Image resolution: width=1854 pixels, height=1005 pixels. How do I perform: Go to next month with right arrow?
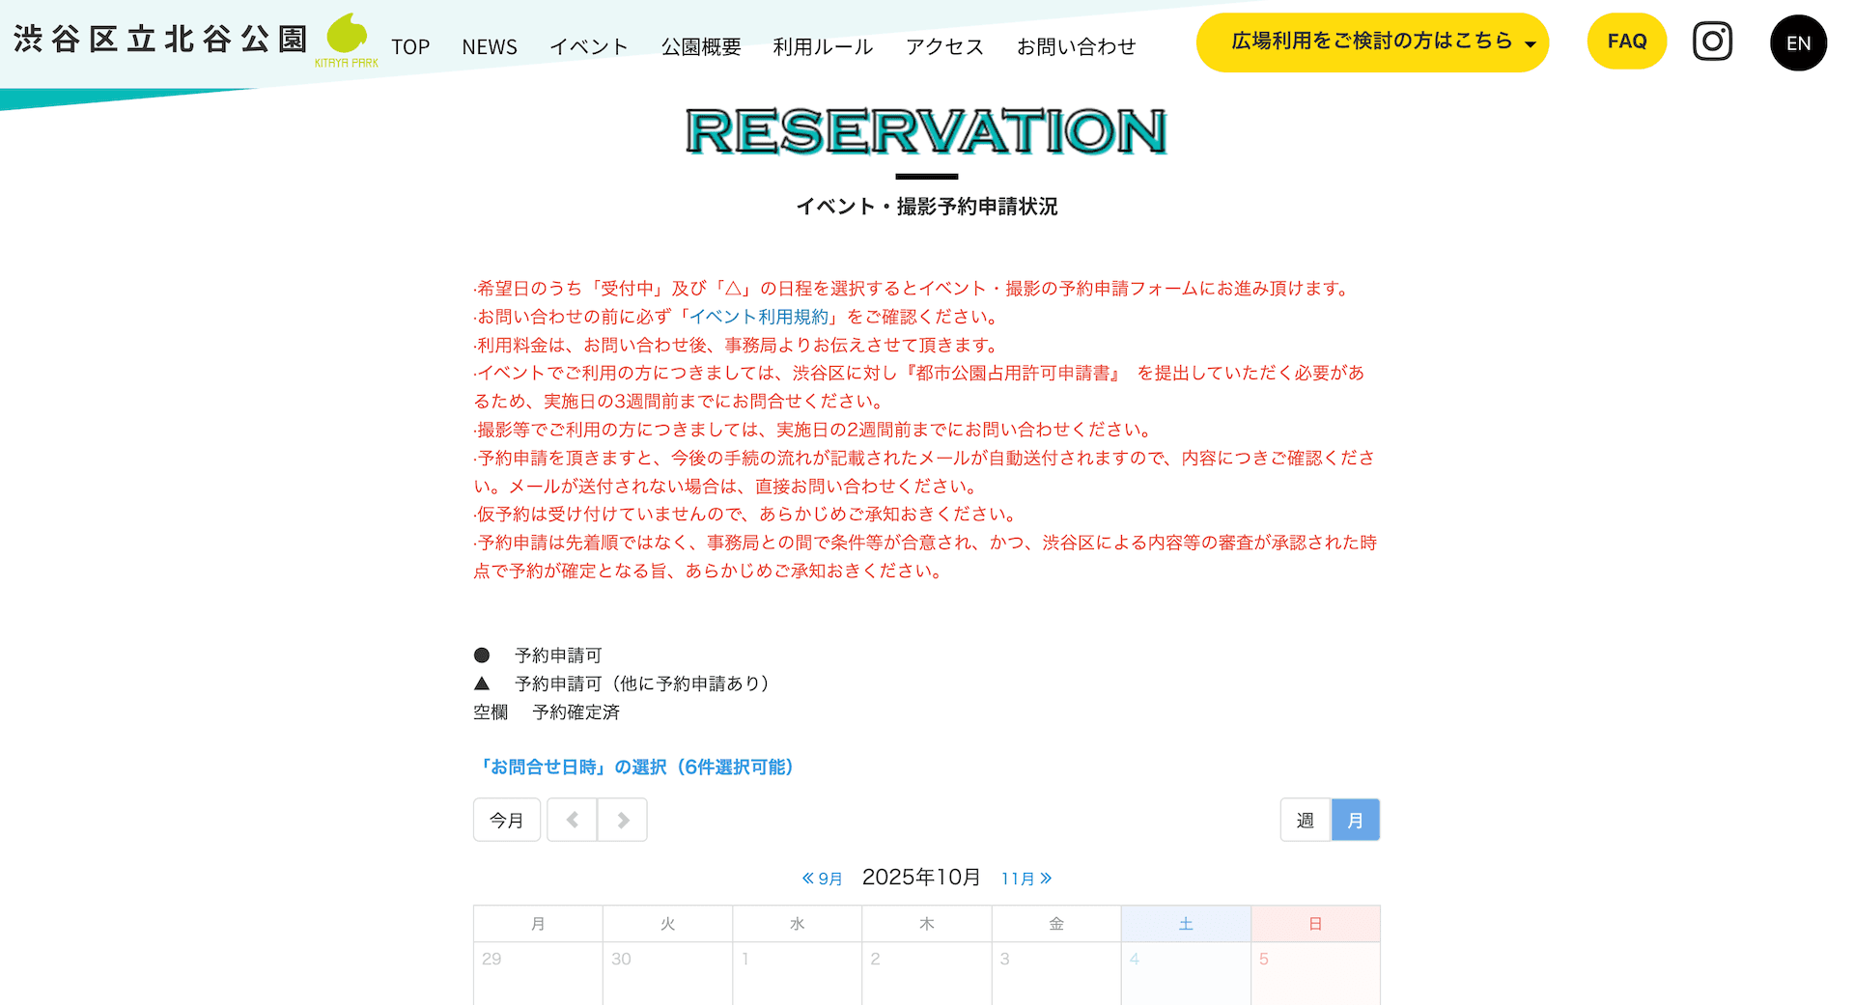click(623, 819)
